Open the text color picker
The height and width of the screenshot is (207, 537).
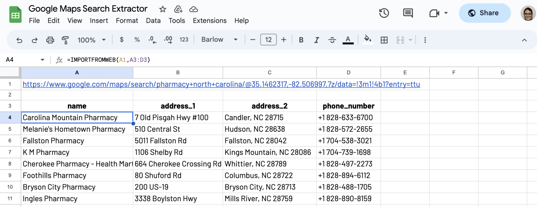click(348, 40)
